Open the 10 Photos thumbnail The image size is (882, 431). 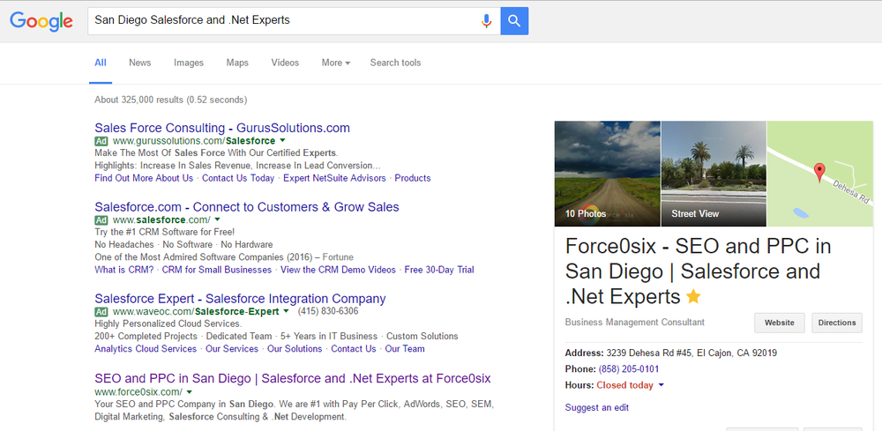(608, 174)
